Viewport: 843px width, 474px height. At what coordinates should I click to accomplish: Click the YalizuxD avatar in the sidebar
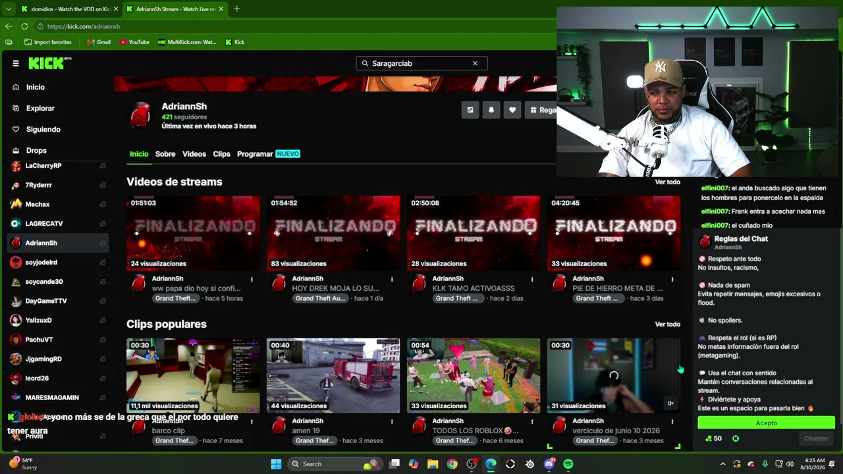[x=16, y=320]
